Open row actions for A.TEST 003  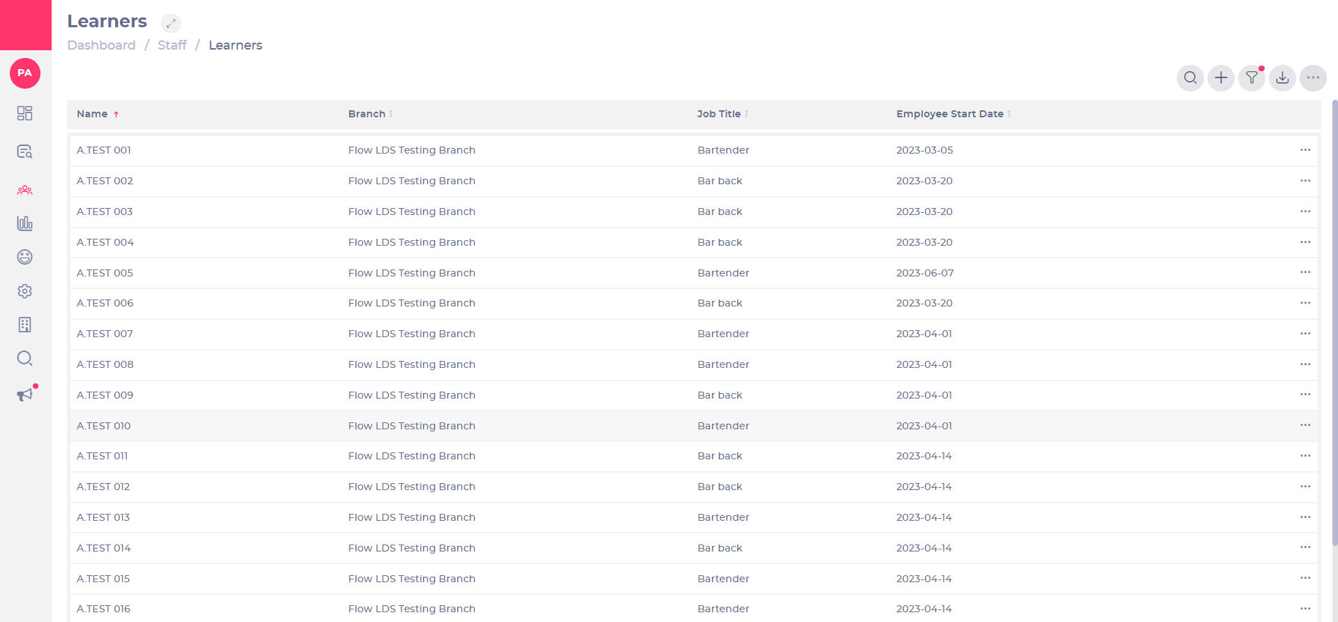[x=1305, y=212]
